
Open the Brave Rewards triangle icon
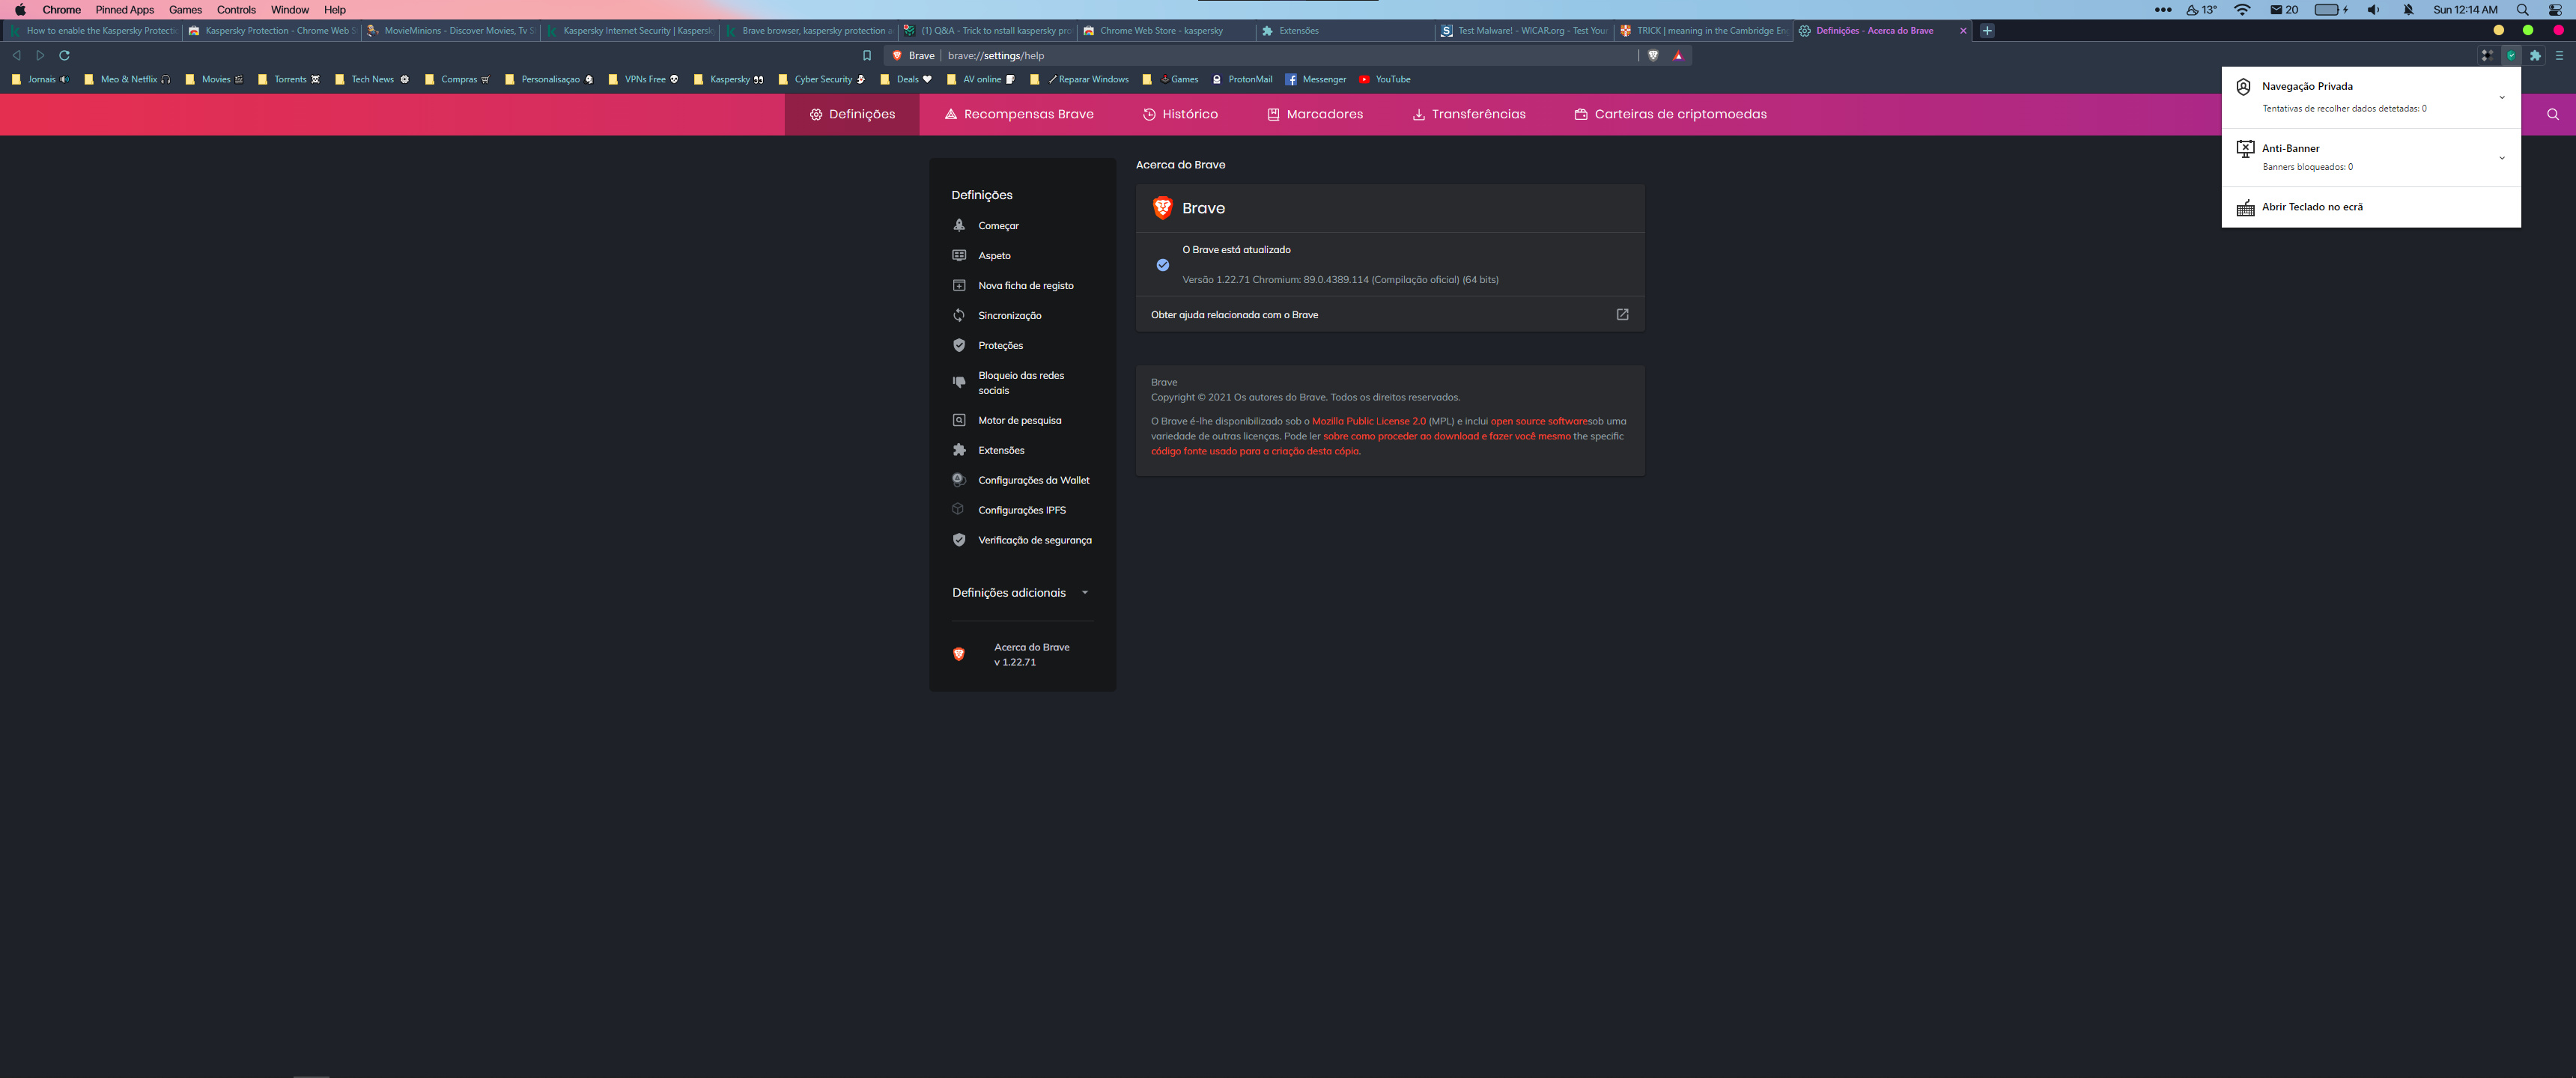pyautogui.click(x=1678, y=56)
